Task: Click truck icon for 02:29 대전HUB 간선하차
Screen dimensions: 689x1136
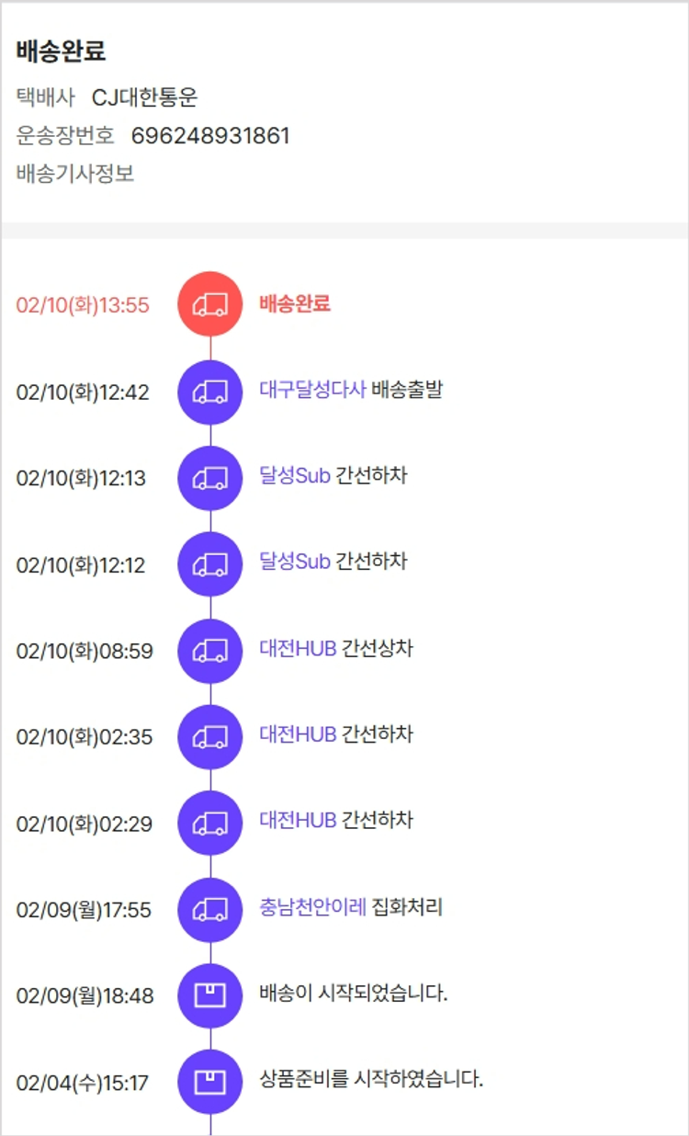Action: coord(210,824)
